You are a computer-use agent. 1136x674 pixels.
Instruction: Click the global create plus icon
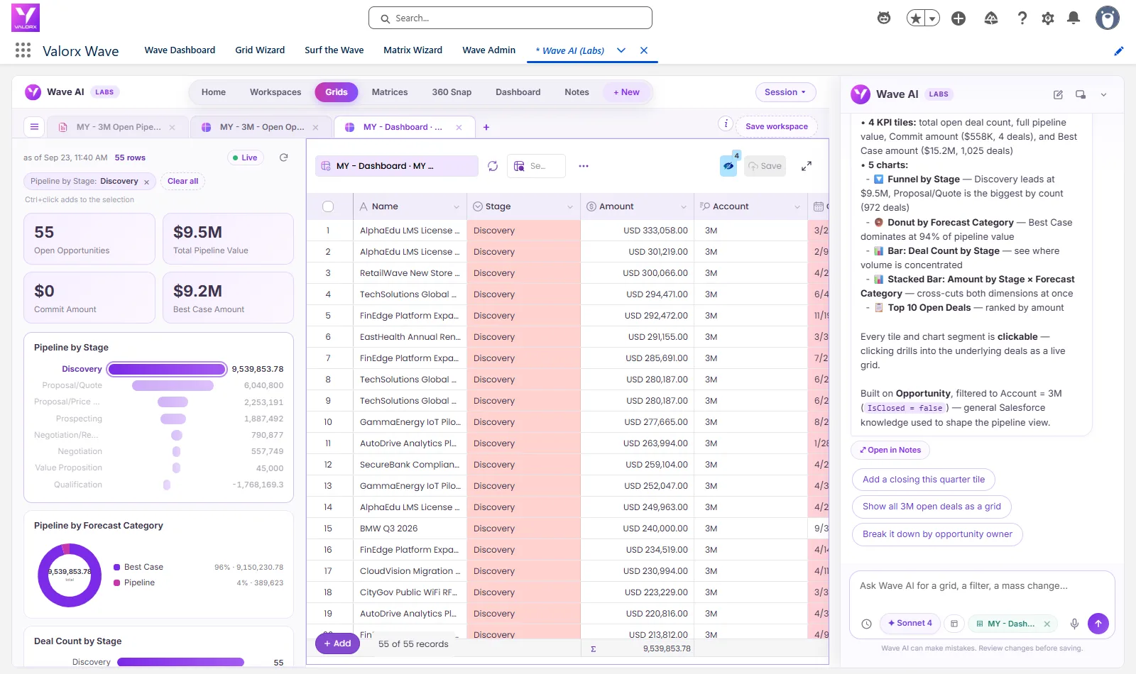tap(958, 18)
